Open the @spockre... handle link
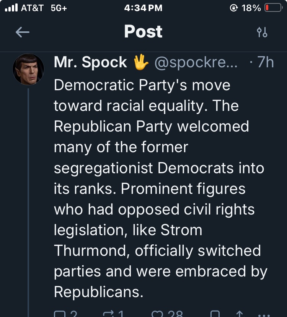The height and width of the screenshot is (317, 287). point(196,62)
